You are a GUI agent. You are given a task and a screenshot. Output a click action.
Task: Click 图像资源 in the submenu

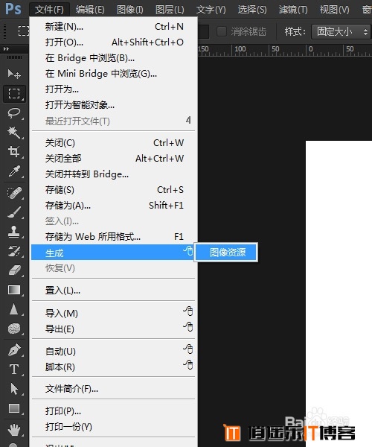(227, 253)
